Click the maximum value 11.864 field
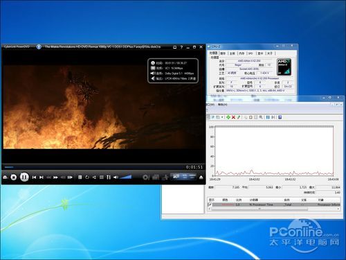This screenshot has width=346, height=260. coord(329,187)
